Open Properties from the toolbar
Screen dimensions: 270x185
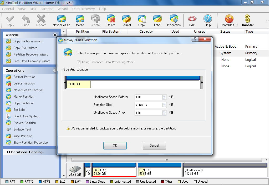tap(174, 21)
